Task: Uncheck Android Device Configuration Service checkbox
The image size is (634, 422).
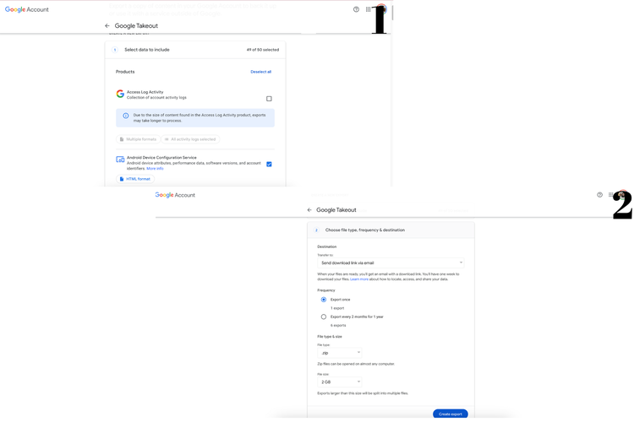Action: click(269, 164)
